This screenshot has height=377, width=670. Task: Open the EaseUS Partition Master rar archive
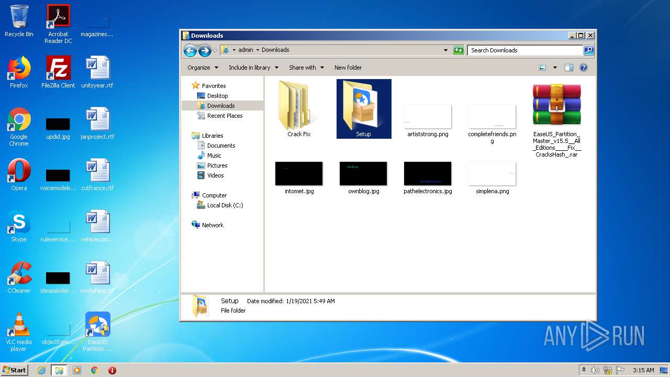click(557, 120)
